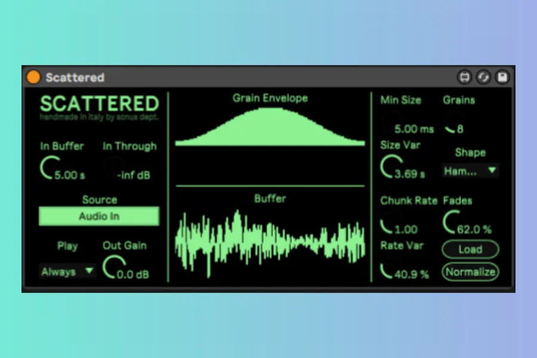Click the Buffer waveform display
Image resolution: width=537 pixels, height=358 pixels.
click(x=270, y=240)
